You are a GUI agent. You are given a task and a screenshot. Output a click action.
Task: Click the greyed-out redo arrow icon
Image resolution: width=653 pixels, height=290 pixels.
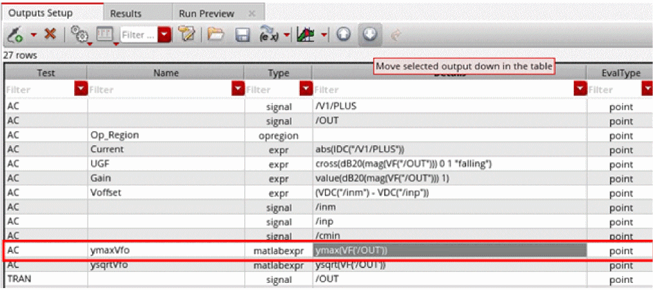pos(396,35)
